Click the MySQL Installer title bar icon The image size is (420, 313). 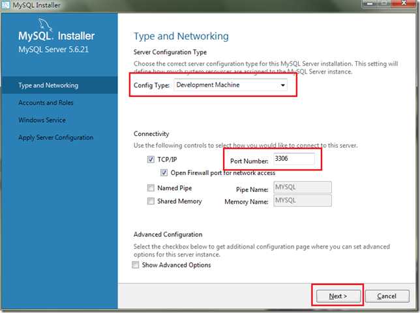5,5
